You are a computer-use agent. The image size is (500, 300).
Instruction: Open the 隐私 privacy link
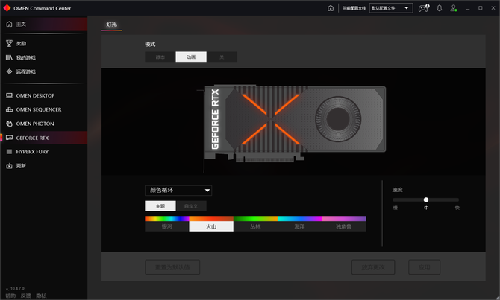[x=41, y=296]
